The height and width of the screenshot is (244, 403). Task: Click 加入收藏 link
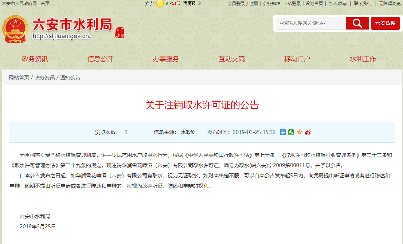point(338,4)
